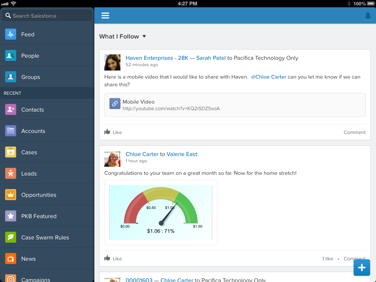Click the Mobile Video link icon
Screen dimensions: 376x282
115,104
